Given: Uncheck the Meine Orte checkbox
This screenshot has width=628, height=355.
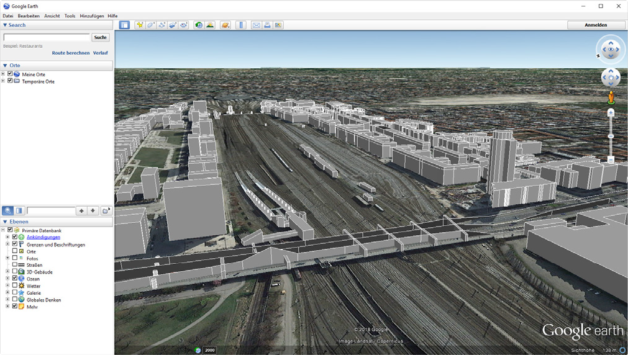Looking at the screenshot, I should (x=10, y=74).
